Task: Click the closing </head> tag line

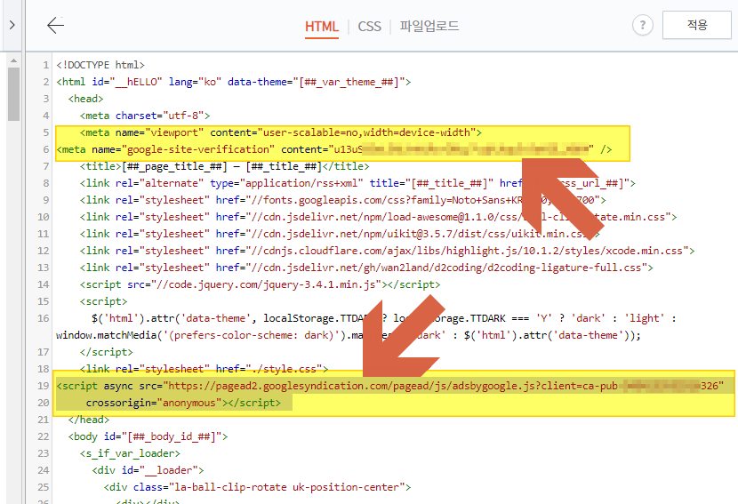Action: pos(89,420)
